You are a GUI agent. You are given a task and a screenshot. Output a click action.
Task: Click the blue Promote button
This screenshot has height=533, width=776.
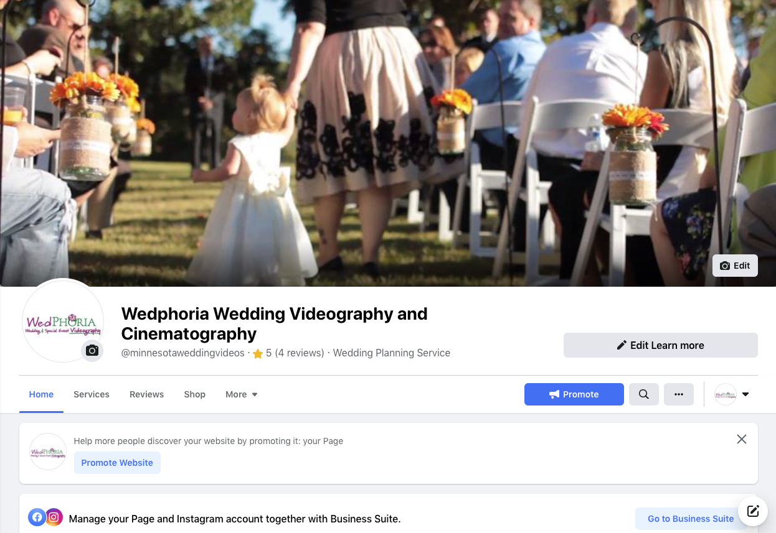574,394
